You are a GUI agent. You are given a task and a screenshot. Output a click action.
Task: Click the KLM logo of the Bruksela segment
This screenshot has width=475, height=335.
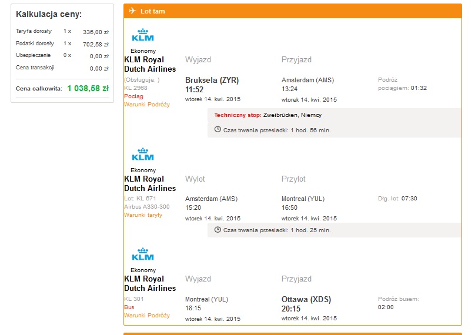(143, 35)
